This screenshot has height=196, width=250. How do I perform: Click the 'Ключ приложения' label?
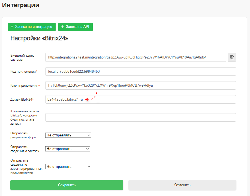click(25, 86)
